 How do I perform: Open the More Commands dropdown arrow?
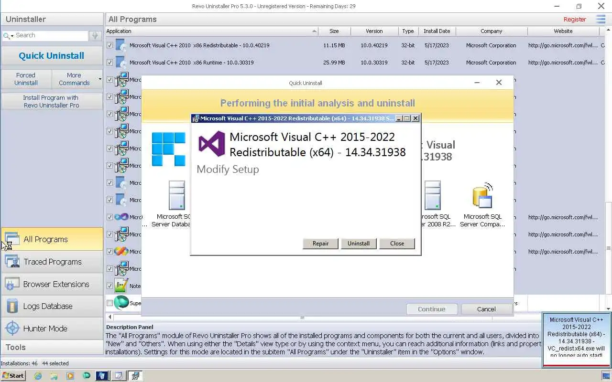click(100, 79)
